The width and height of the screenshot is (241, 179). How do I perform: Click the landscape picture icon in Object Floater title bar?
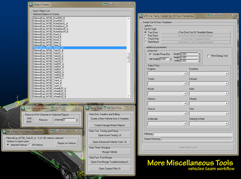coord(105,4)
